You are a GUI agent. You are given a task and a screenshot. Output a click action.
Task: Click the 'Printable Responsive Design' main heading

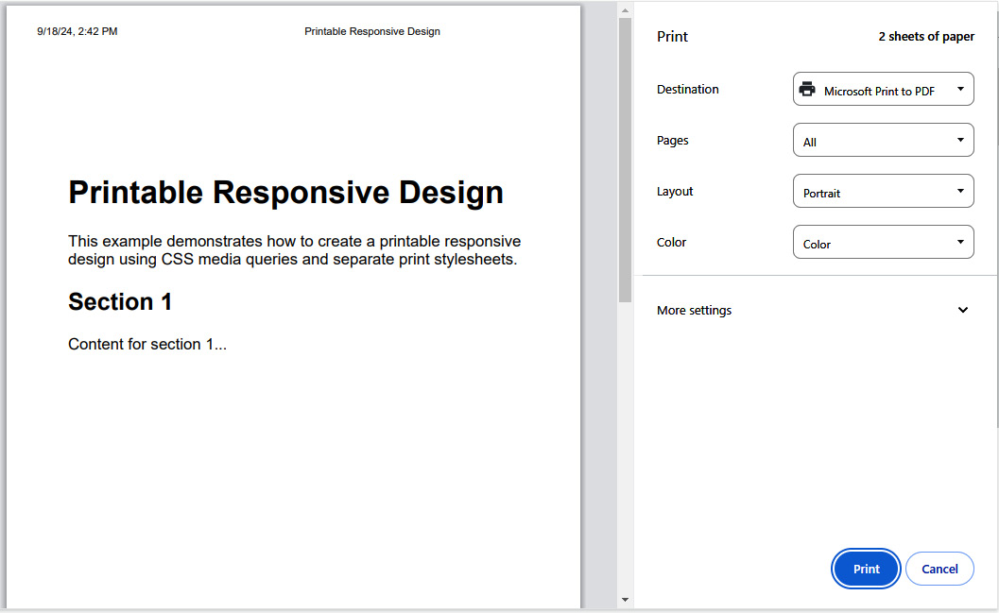point(286,193)
